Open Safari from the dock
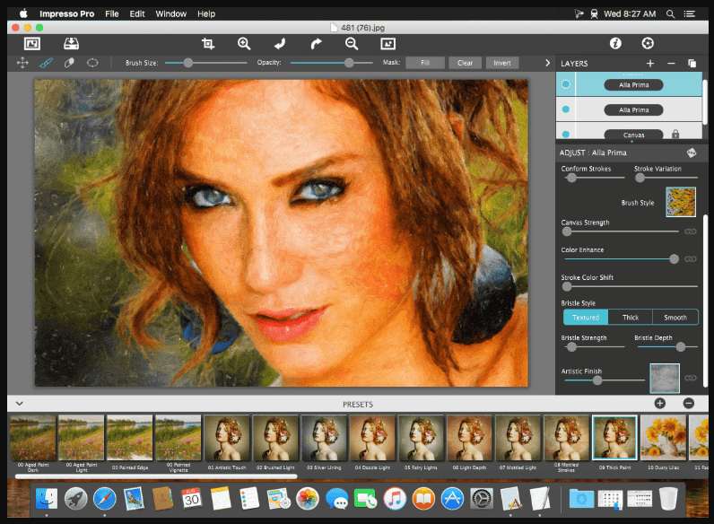Viewport: 714px width, 524px height. (105, 499)
